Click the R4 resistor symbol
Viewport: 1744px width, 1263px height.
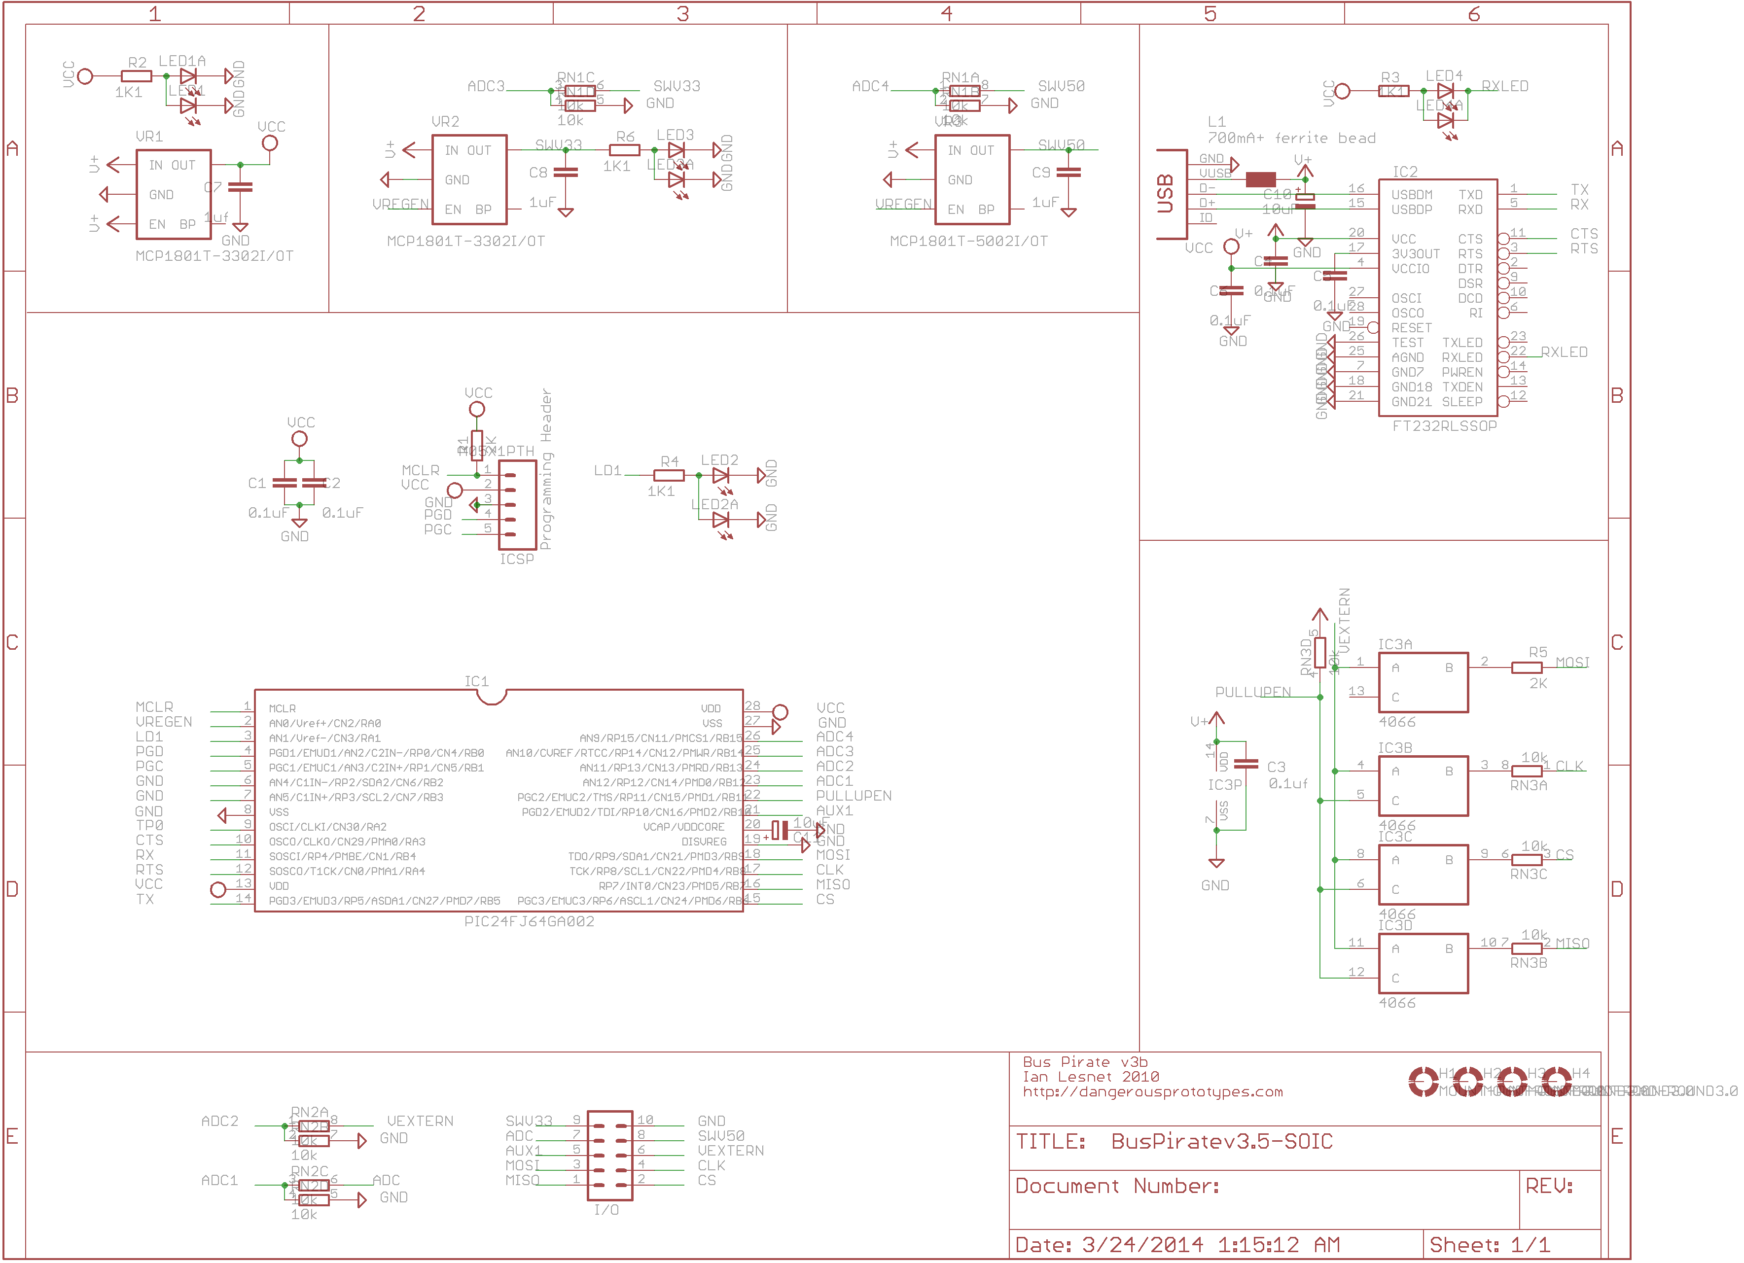tap(669, 475)
